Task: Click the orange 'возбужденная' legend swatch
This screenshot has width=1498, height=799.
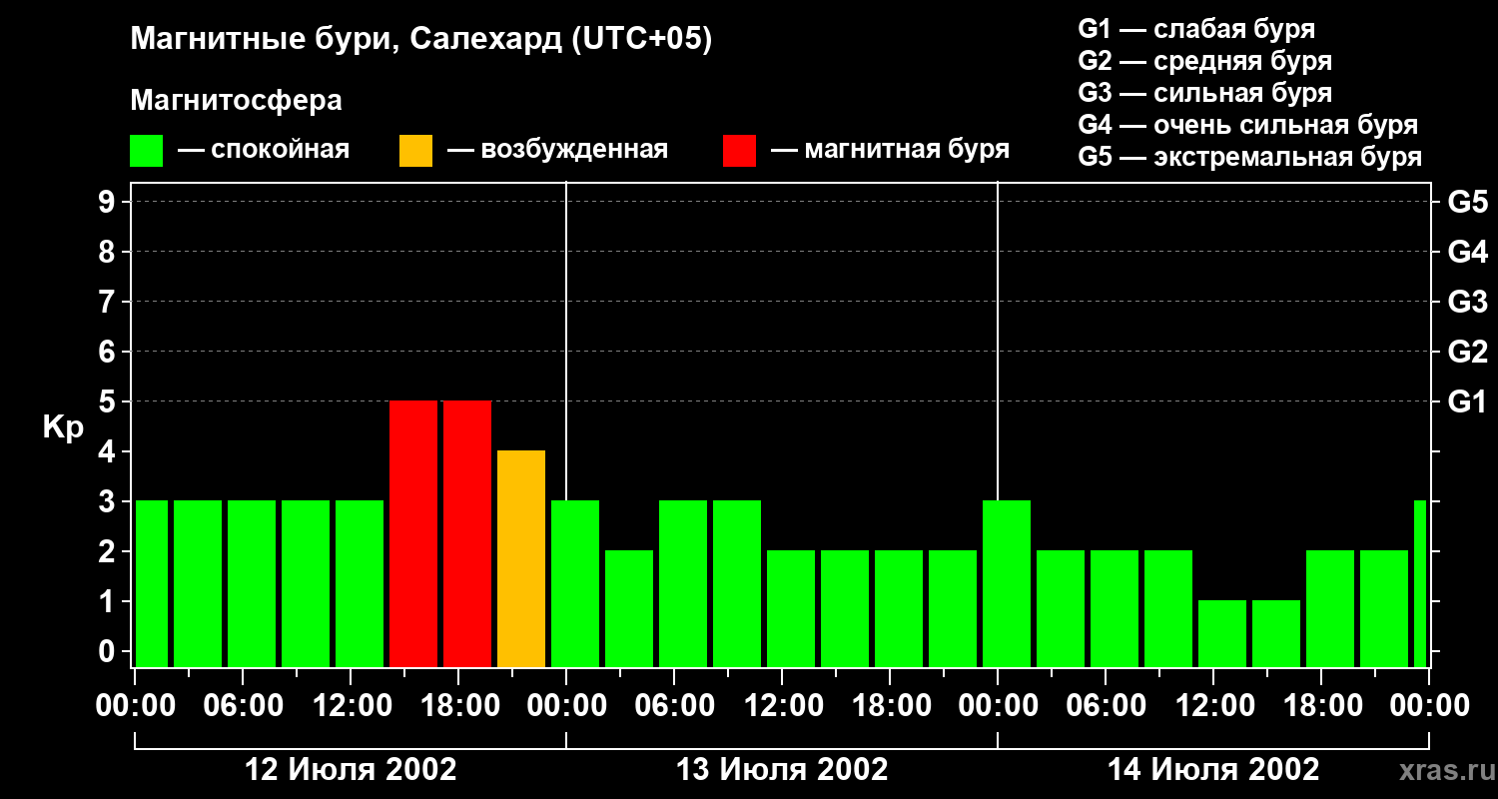Action: click(415, 151)
